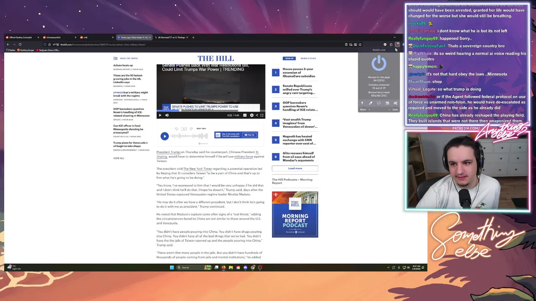Image resolution: width=536 pixels, height=301 pixels.
Task: Bookmark this page with the star icon
Action: [x=360, y=44]
